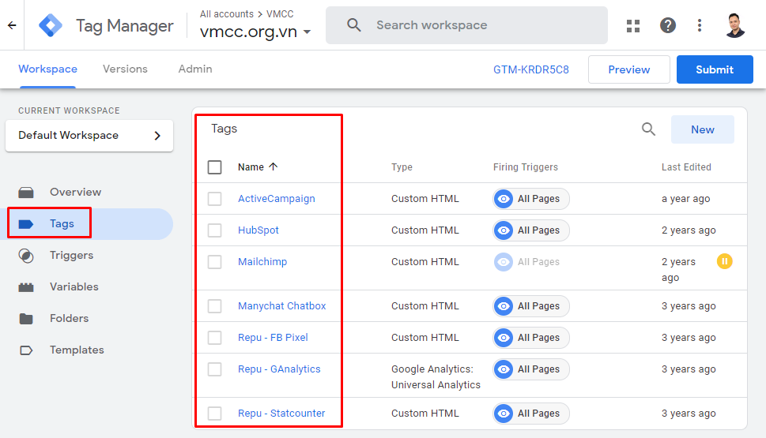Screen dimensions: 766x438
Task: Click the paused status icon on Mailchimp
Action: pos(724,261)
